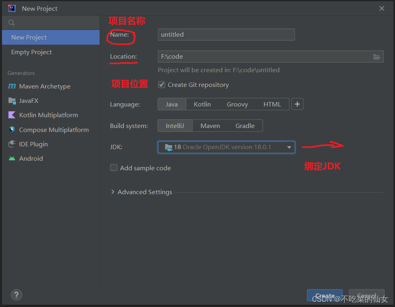Click the Kotlin Multiplatform logo icon
The height and width of the screenshot is (307, 395).
click(x=12, y=115)
